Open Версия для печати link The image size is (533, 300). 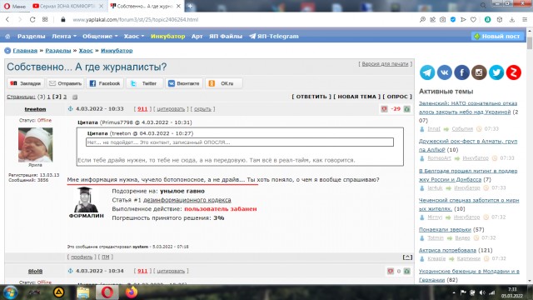[x=385, y=64]
